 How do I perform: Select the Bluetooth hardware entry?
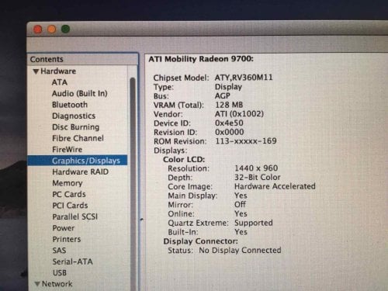[70, 105]
